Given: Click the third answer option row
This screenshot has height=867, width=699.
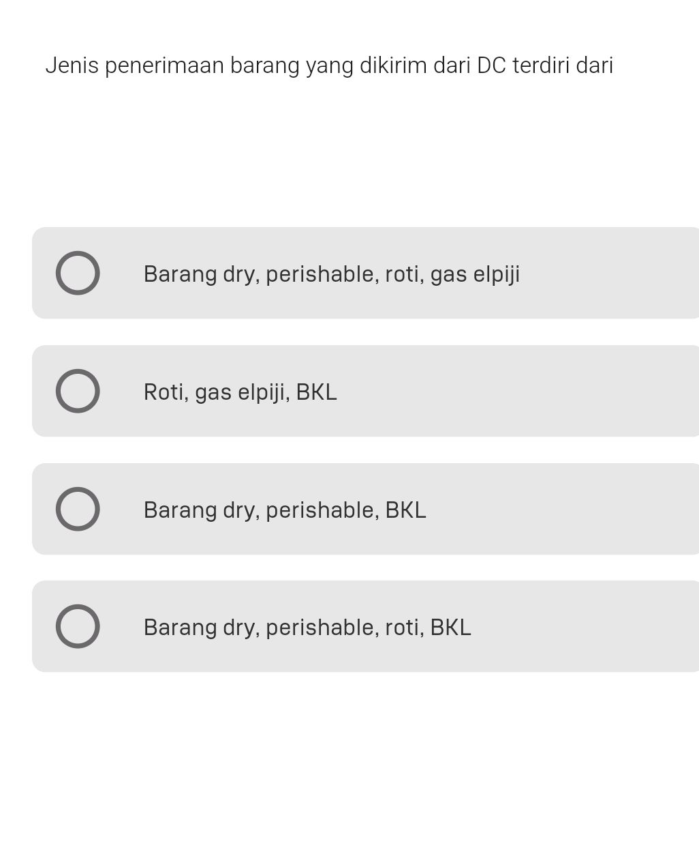Looking at the screenshot, I should coord(365,508).
